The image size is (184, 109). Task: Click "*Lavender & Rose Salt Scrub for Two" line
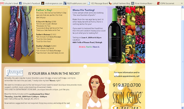[x=49, y=28]
